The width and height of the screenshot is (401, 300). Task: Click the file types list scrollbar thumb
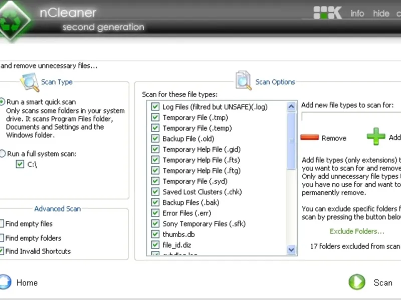291,141
